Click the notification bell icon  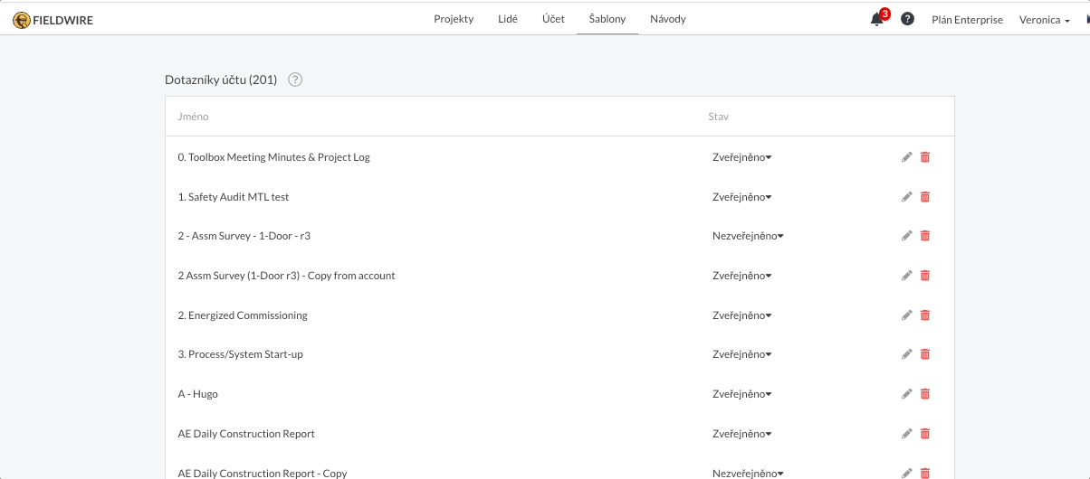click(876, 20)
